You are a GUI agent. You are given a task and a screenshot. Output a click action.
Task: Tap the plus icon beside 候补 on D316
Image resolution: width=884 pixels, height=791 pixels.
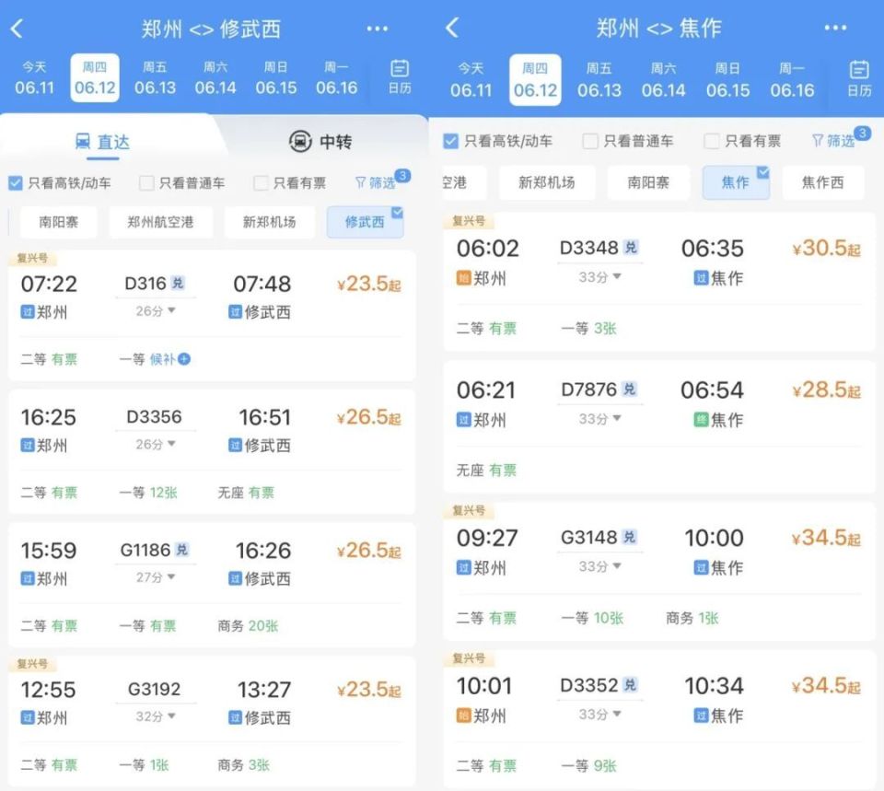(184, 358)
